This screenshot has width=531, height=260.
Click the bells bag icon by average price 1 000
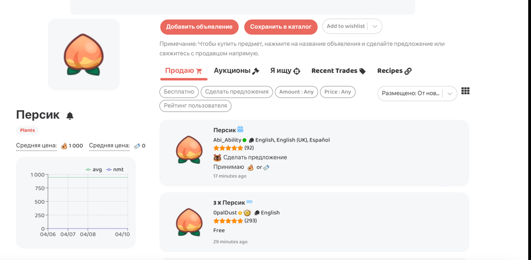(x=64, y=146)
